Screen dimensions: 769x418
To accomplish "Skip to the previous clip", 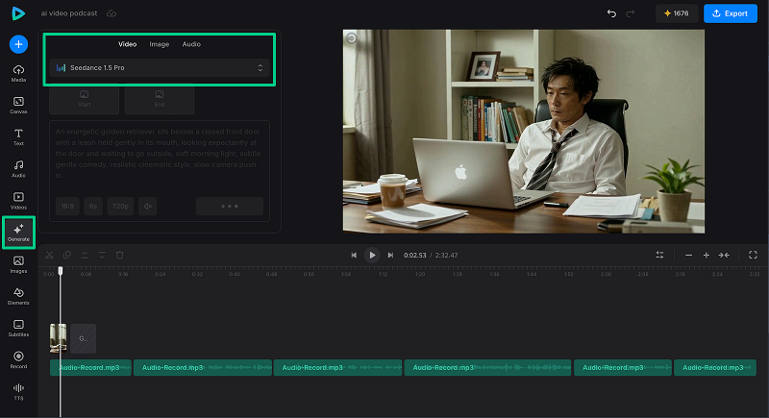I will 354,256.
